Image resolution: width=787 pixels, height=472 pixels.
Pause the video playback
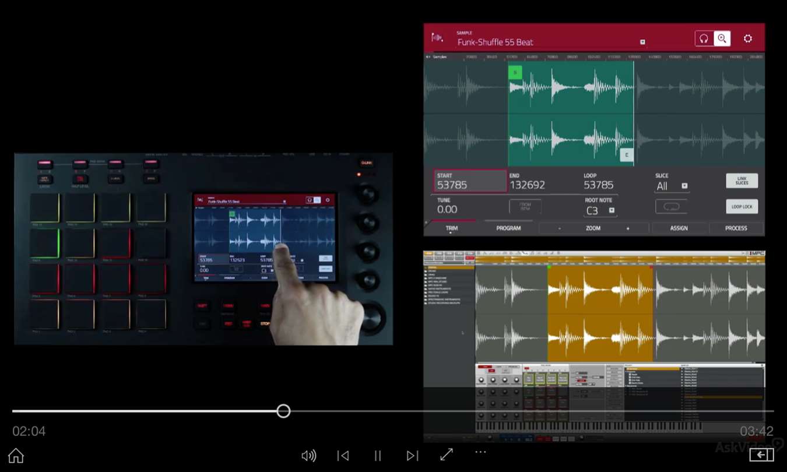pyautogui.click(x=378, y=456)
